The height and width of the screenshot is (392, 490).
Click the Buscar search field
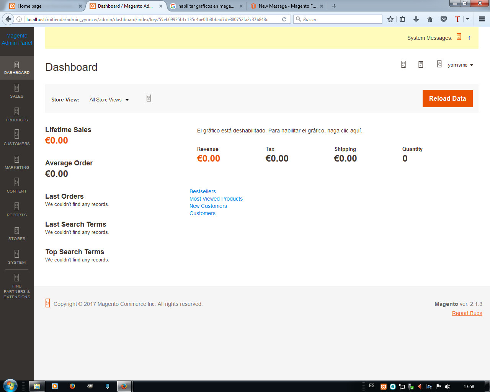341,19
